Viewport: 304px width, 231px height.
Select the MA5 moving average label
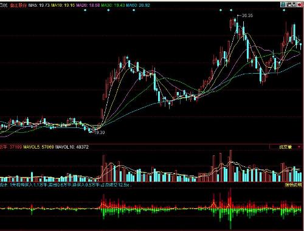pyautogui.click(x=39, y=5)
